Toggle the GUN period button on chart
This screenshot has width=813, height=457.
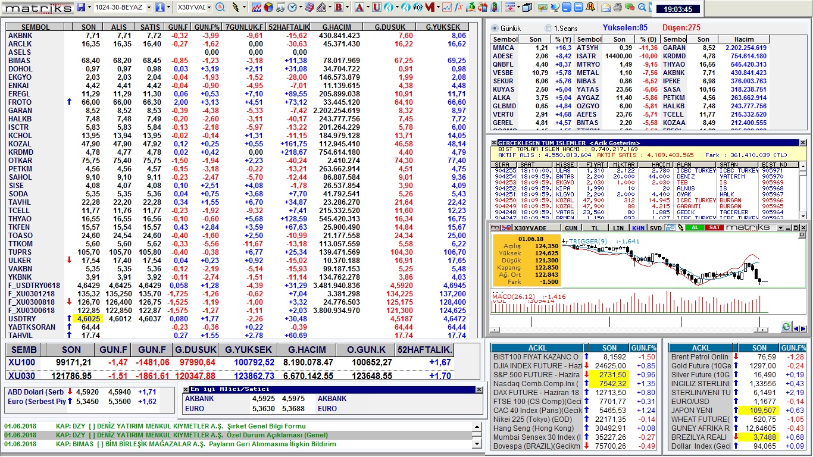571,228
